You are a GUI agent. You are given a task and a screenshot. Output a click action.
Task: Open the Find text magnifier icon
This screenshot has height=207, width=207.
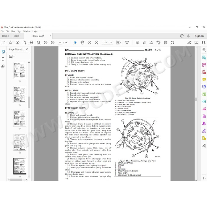point(38,43)
